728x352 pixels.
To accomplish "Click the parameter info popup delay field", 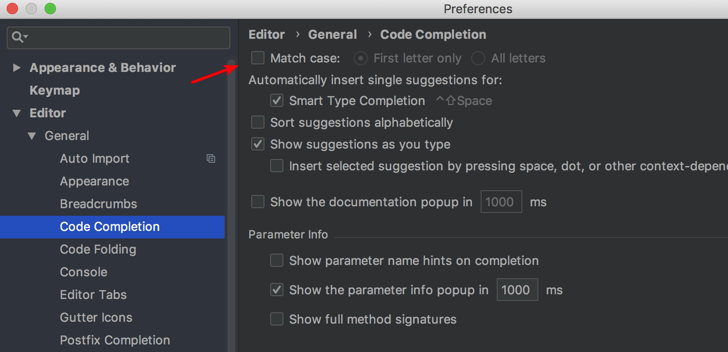I will (517, 290).
